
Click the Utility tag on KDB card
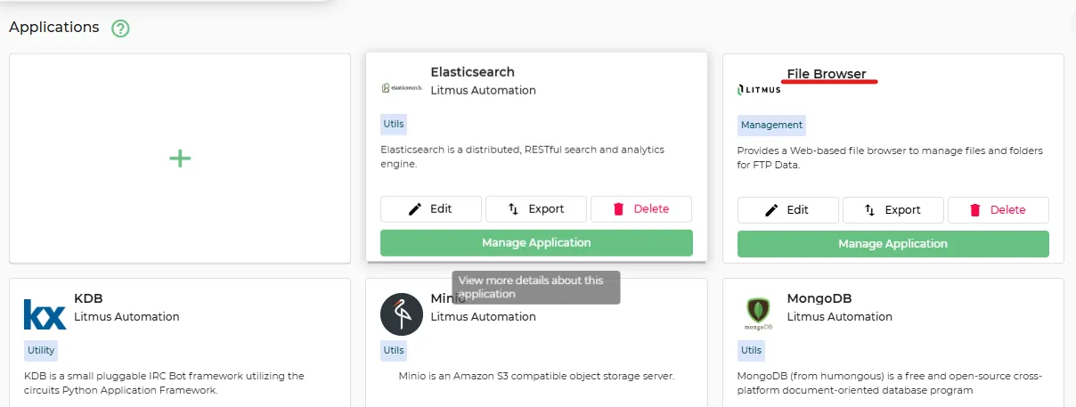(x=41, y=350)
